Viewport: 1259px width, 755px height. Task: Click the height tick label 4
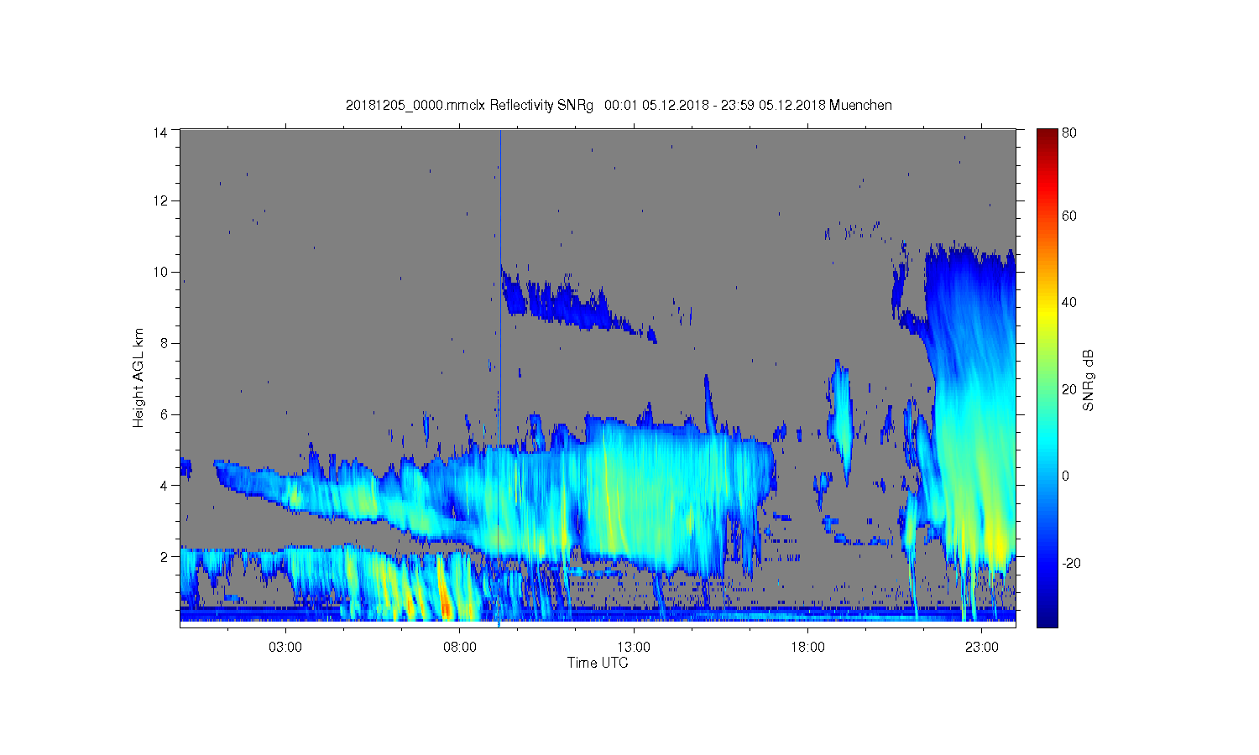[x=164, y=486]
